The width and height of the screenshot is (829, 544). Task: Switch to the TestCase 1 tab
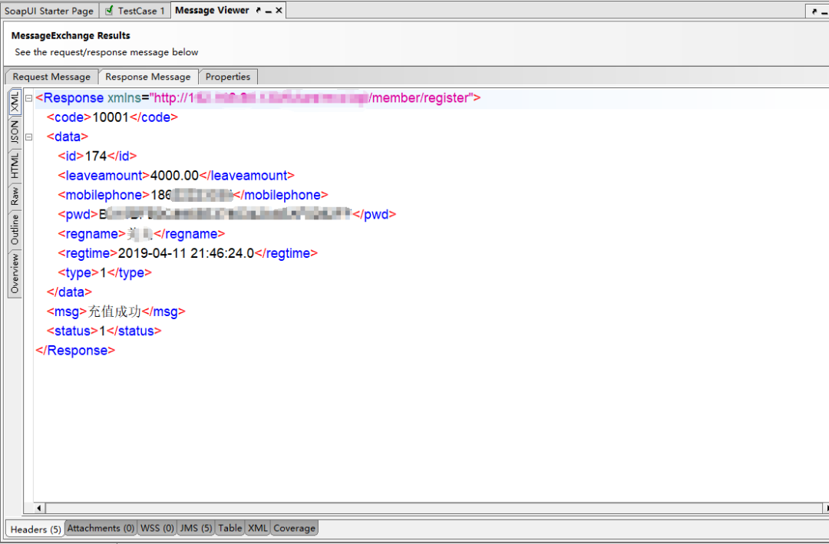click(x=135, y=11)
